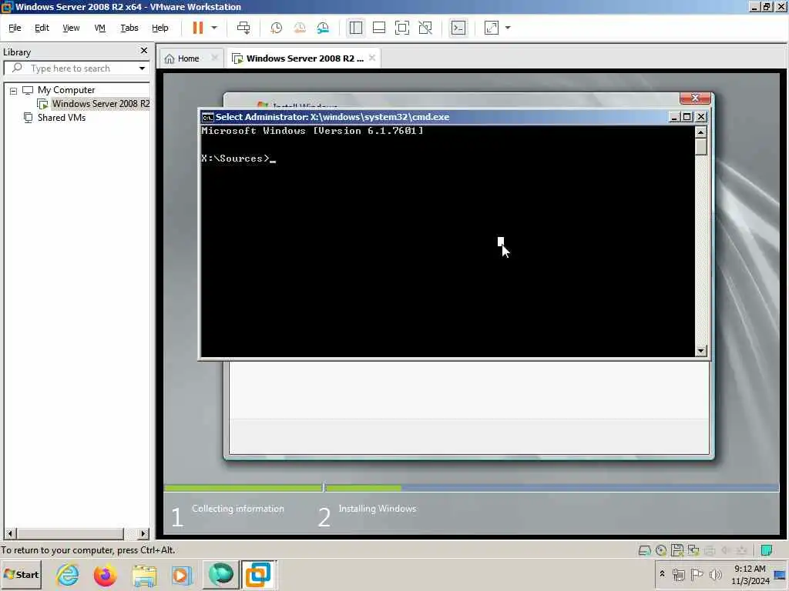Close the Home tab
The width and height of the screenshot is (789, 591).
[x=214, y=58]
